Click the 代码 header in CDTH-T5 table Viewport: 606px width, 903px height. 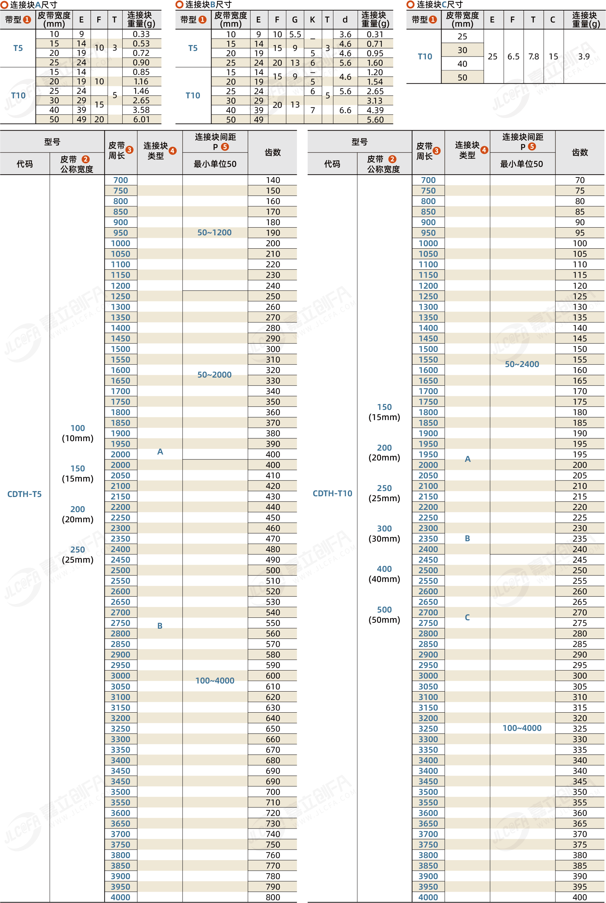[25, 164]
